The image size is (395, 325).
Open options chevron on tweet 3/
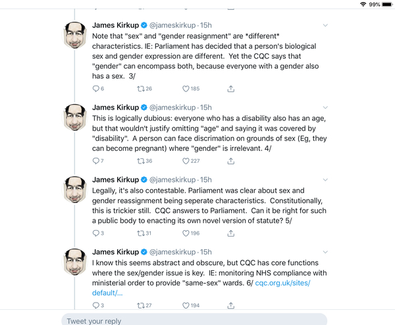tap(325, 25)
